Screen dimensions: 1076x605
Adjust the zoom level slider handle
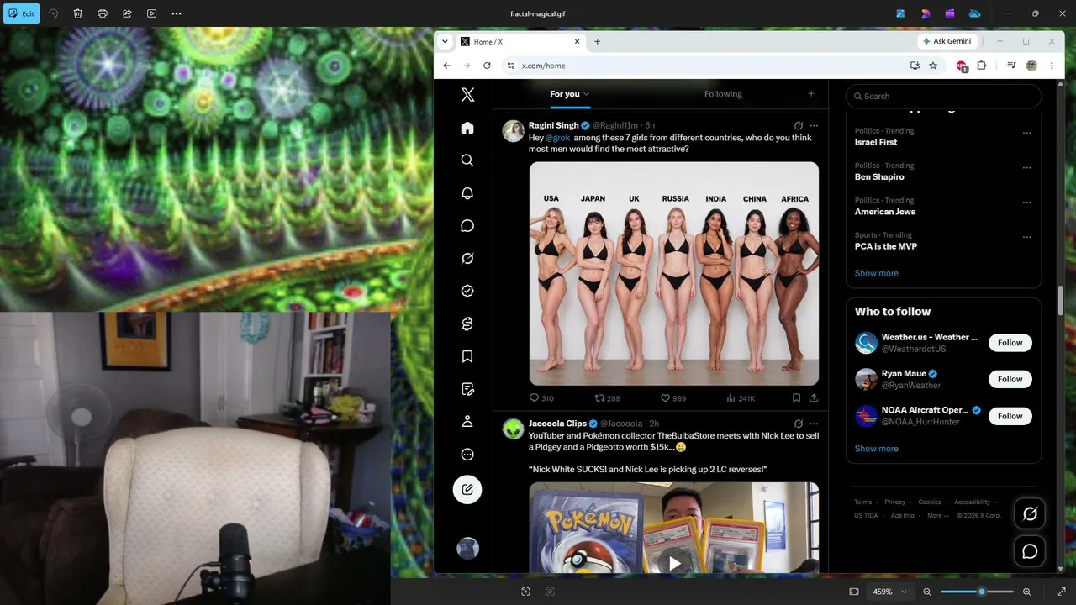point(982,592)
